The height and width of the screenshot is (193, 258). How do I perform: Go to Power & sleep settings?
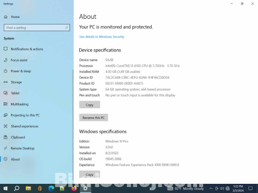(21, 71)
